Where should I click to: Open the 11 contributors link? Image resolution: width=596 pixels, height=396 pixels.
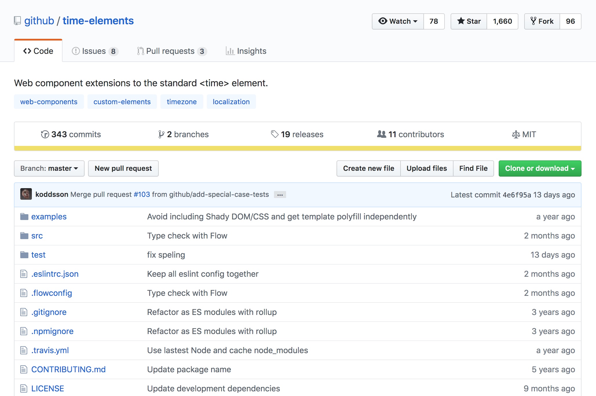coord(411,134)
